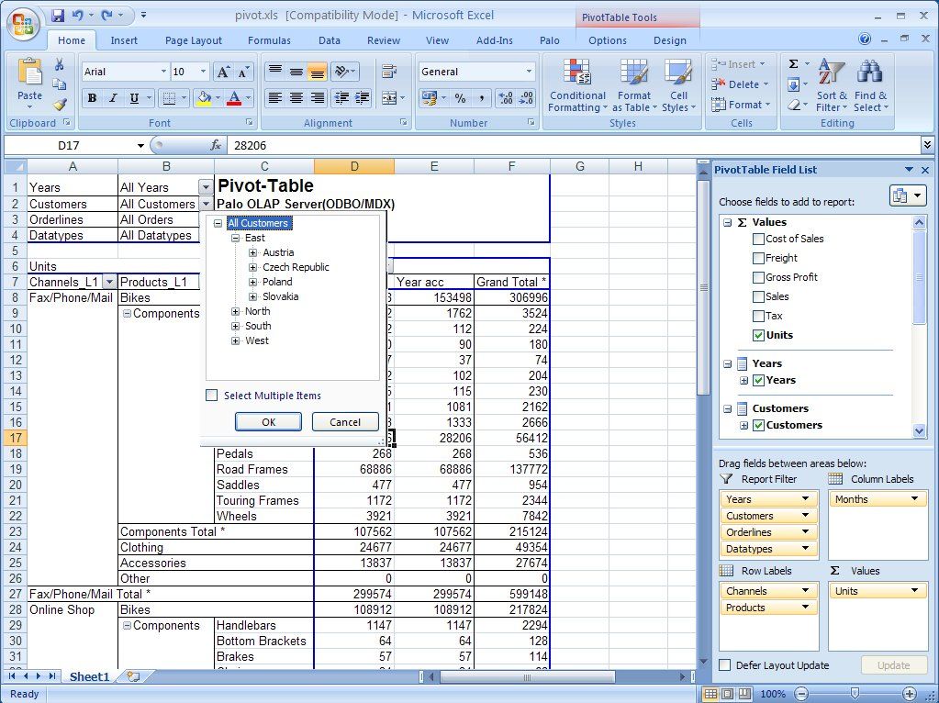
Task: Check the Cost of Sales field
Action: coord(758,239)
